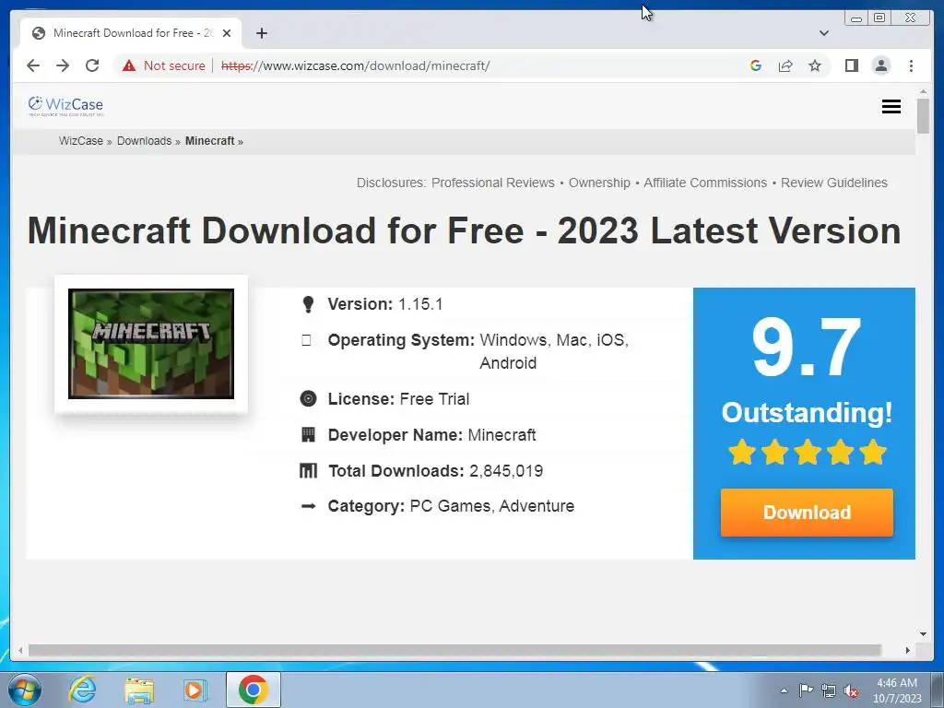Click the Minecraft game thumbnail image
The height and width of the screenshot is (708, 944).
tap(151, 344)
